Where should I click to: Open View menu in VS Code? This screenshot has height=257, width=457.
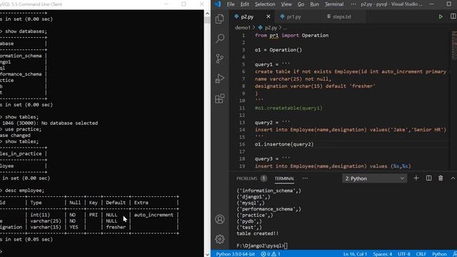pos(286,4)
